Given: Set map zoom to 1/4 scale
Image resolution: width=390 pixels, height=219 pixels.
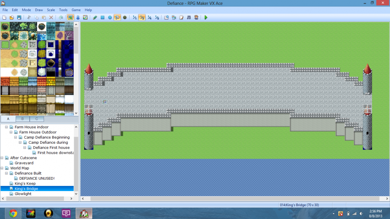Looking at the screenshot, I should pos(149,18).
